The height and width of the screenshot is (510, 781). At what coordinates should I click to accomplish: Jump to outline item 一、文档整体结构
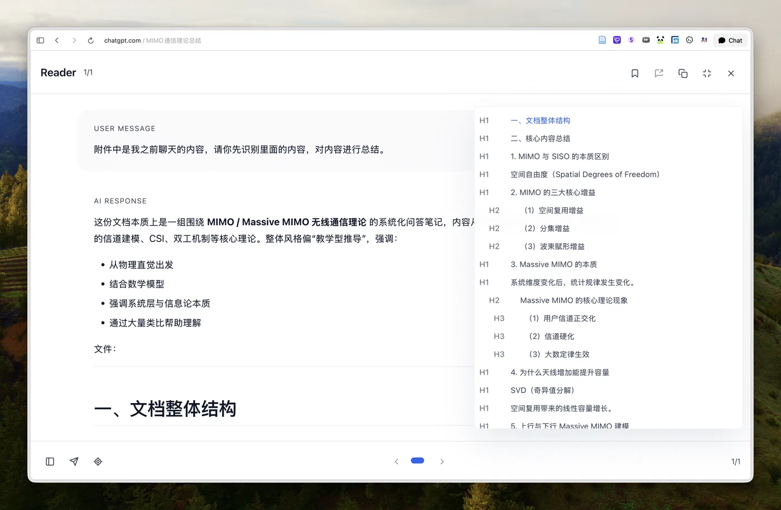point(540,120)
